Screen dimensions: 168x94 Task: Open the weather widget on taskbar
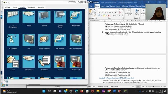(x=10, y=91)
